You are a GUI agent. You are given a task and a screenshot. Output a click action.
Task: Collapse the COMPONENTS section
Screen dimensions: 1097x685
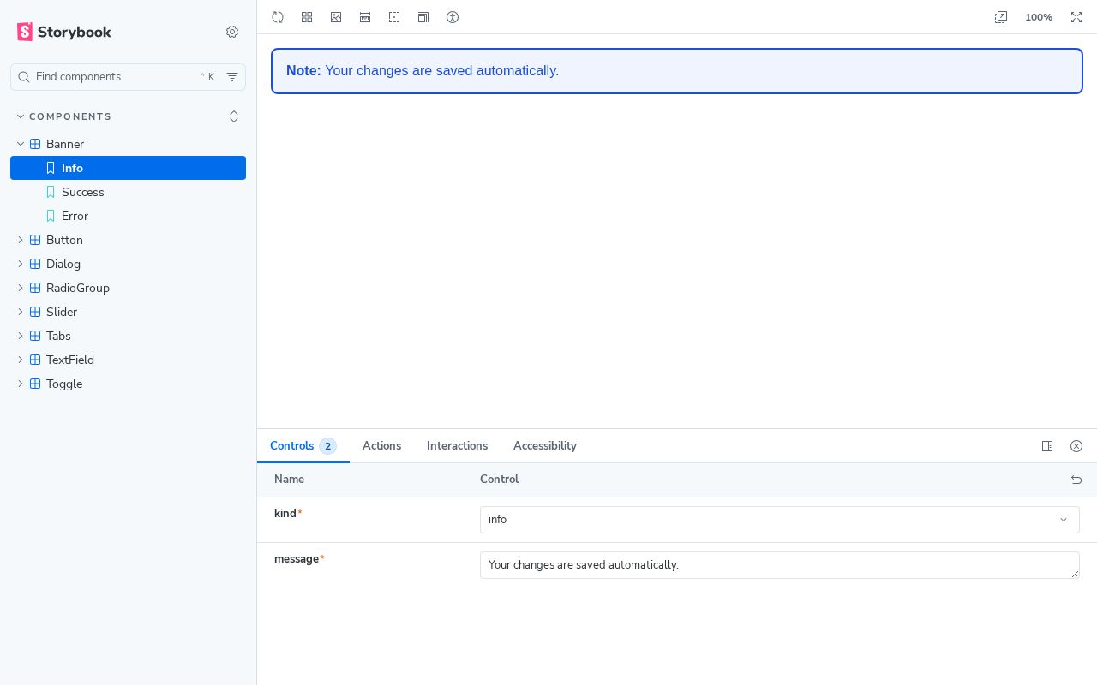(x=64, y=116)
